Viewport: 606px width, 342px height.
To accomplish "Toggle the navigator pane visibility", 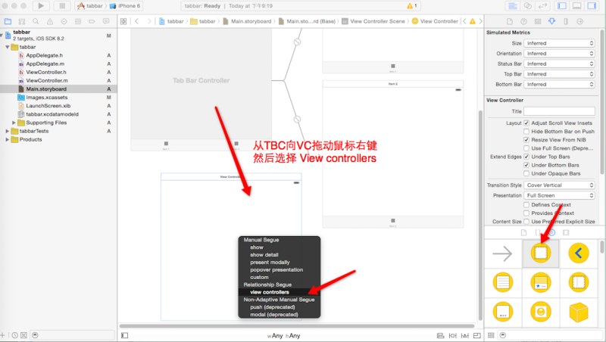I will click(x=562, y=6).
